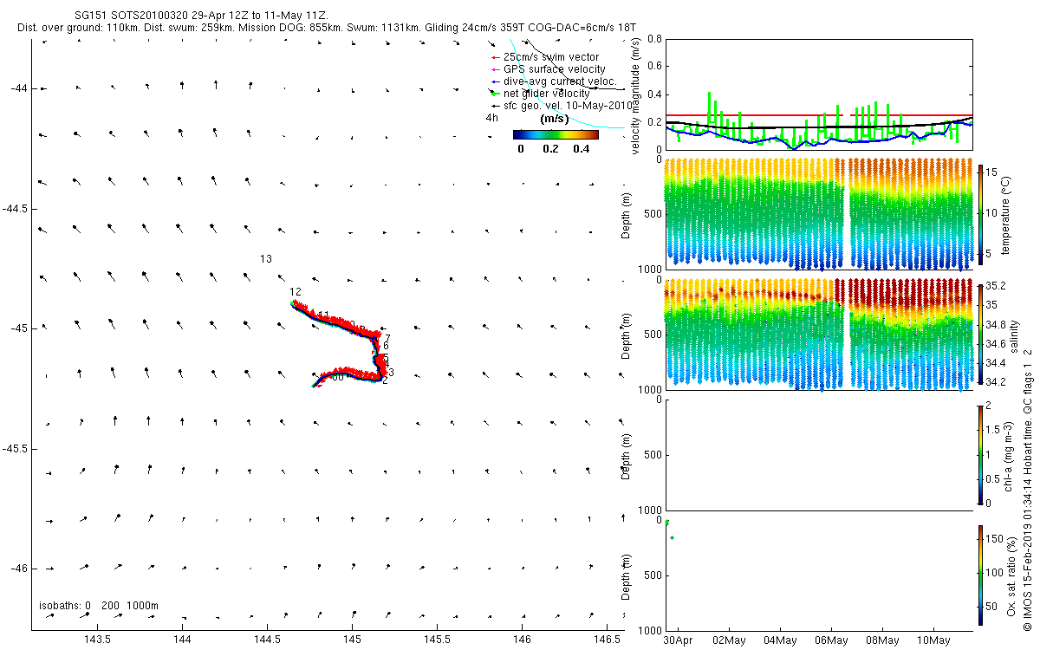Click the '4h' label near the legend
This screenshot has height=650, width=1040.
491,118
